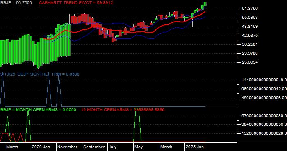Click the 42.5375 price axis value

[x=250, y=36]
